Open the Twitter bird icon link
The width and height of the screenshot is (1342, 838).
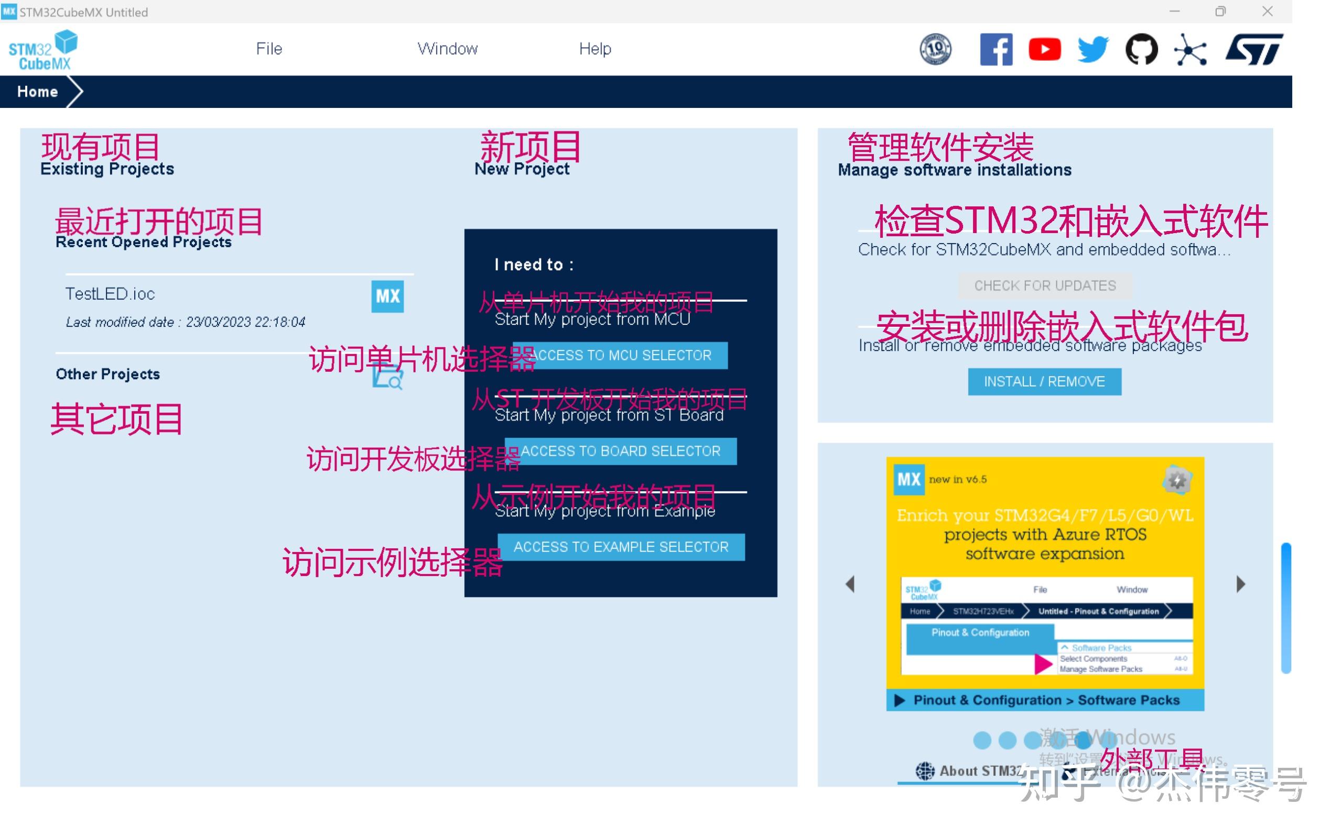1092,49
